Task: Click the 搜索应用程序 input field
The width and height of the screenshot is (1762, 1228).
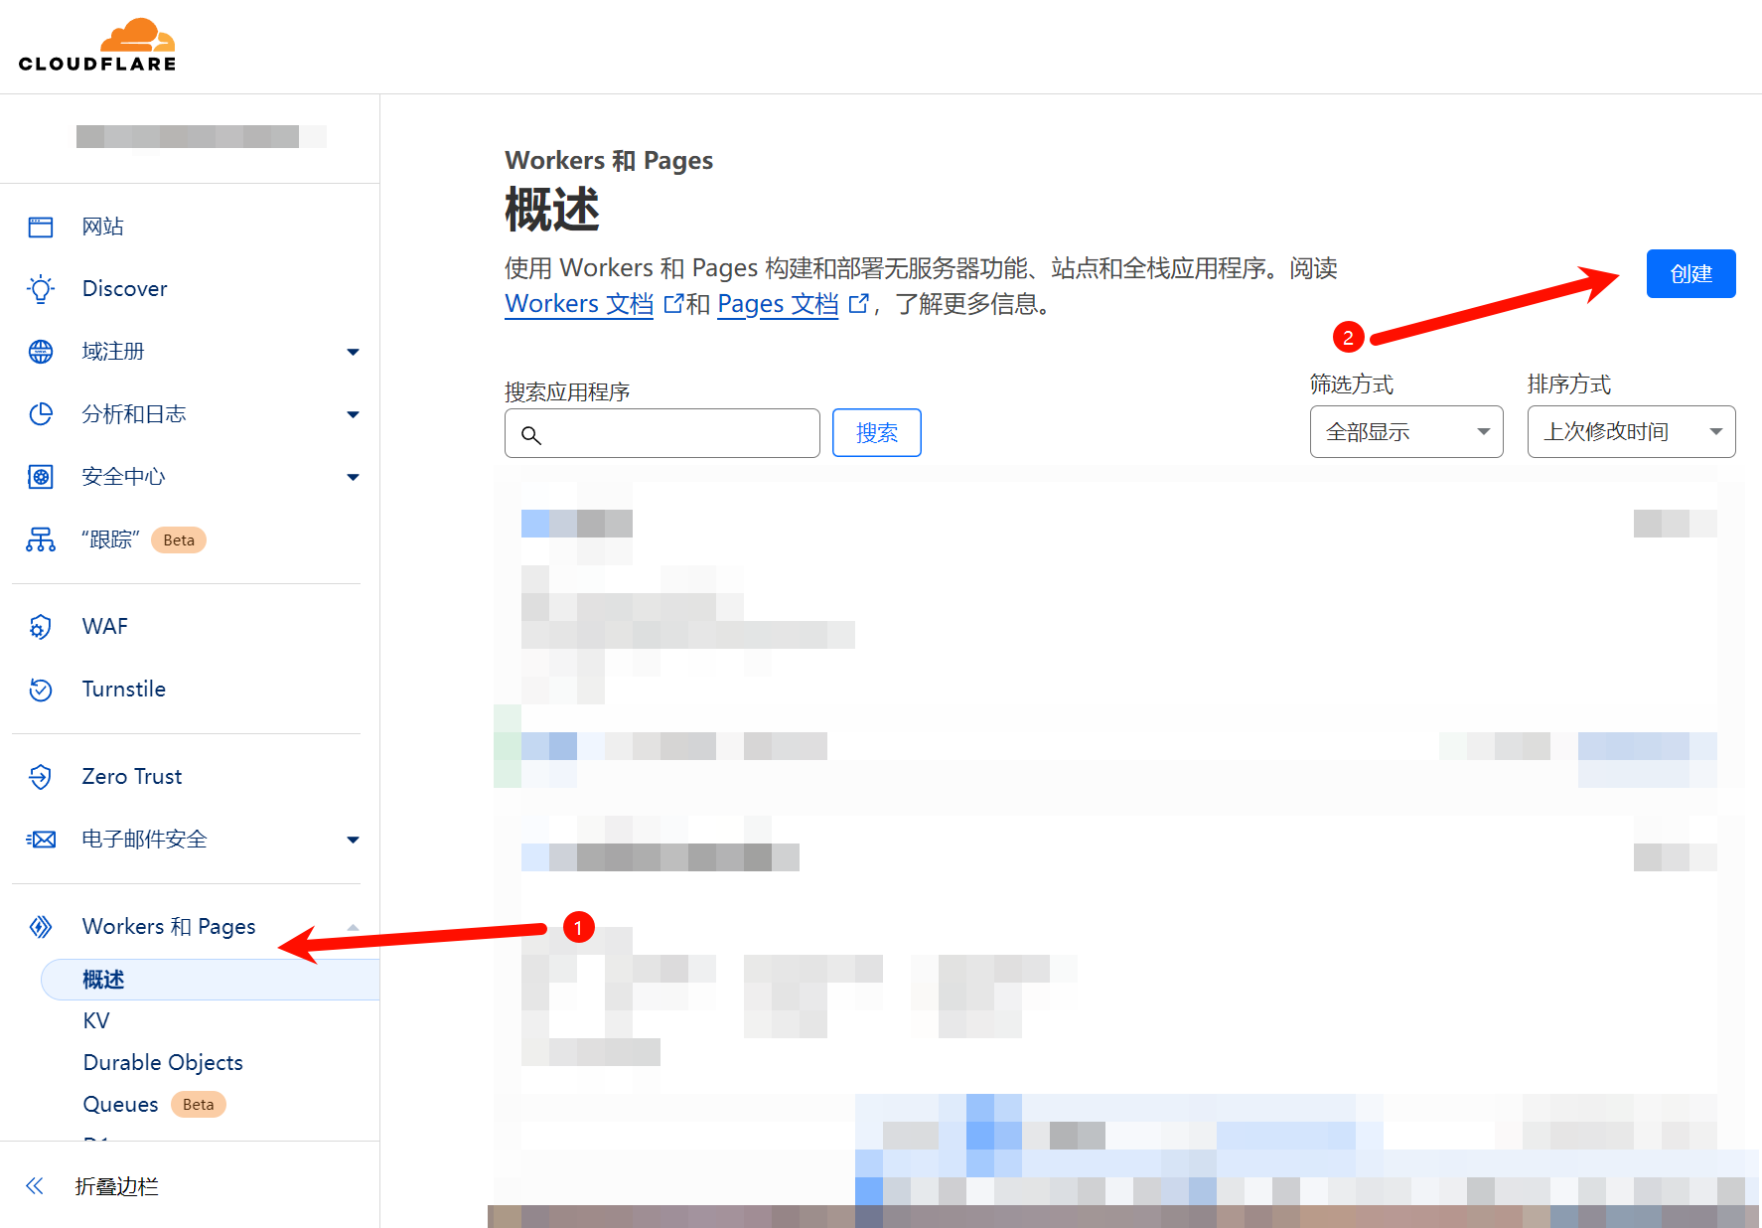Action: click(x=662, y=433)
